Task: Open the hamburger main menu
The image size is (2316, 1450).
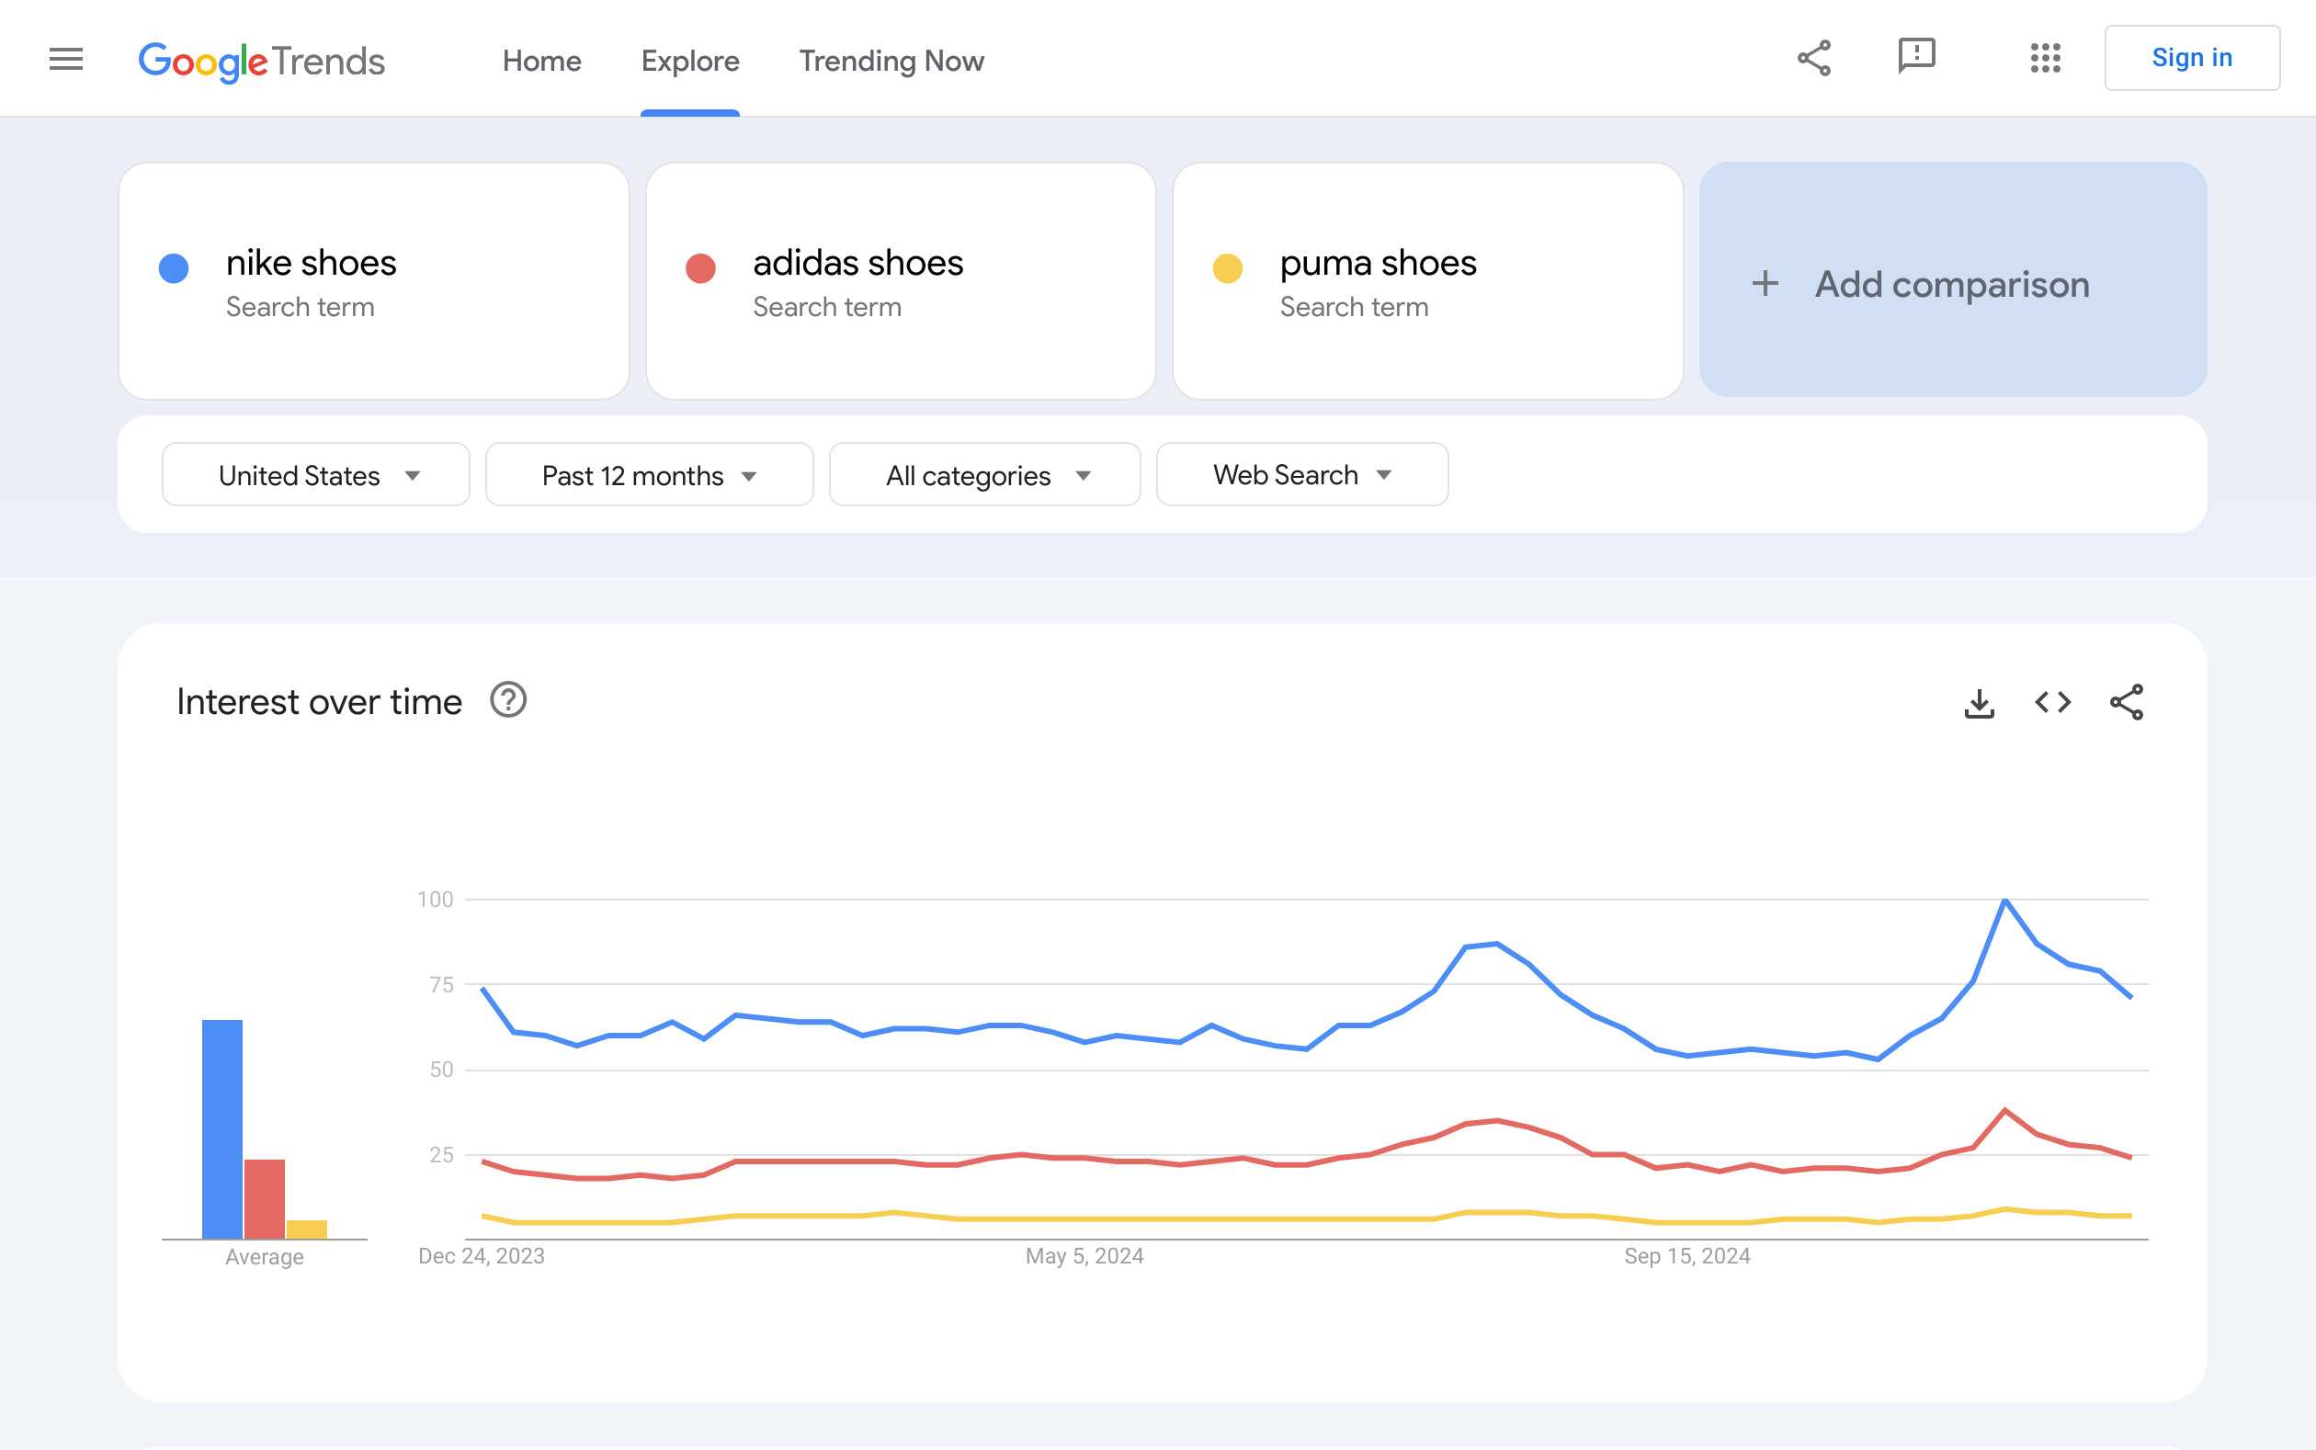Action: (x=66, y=60)
